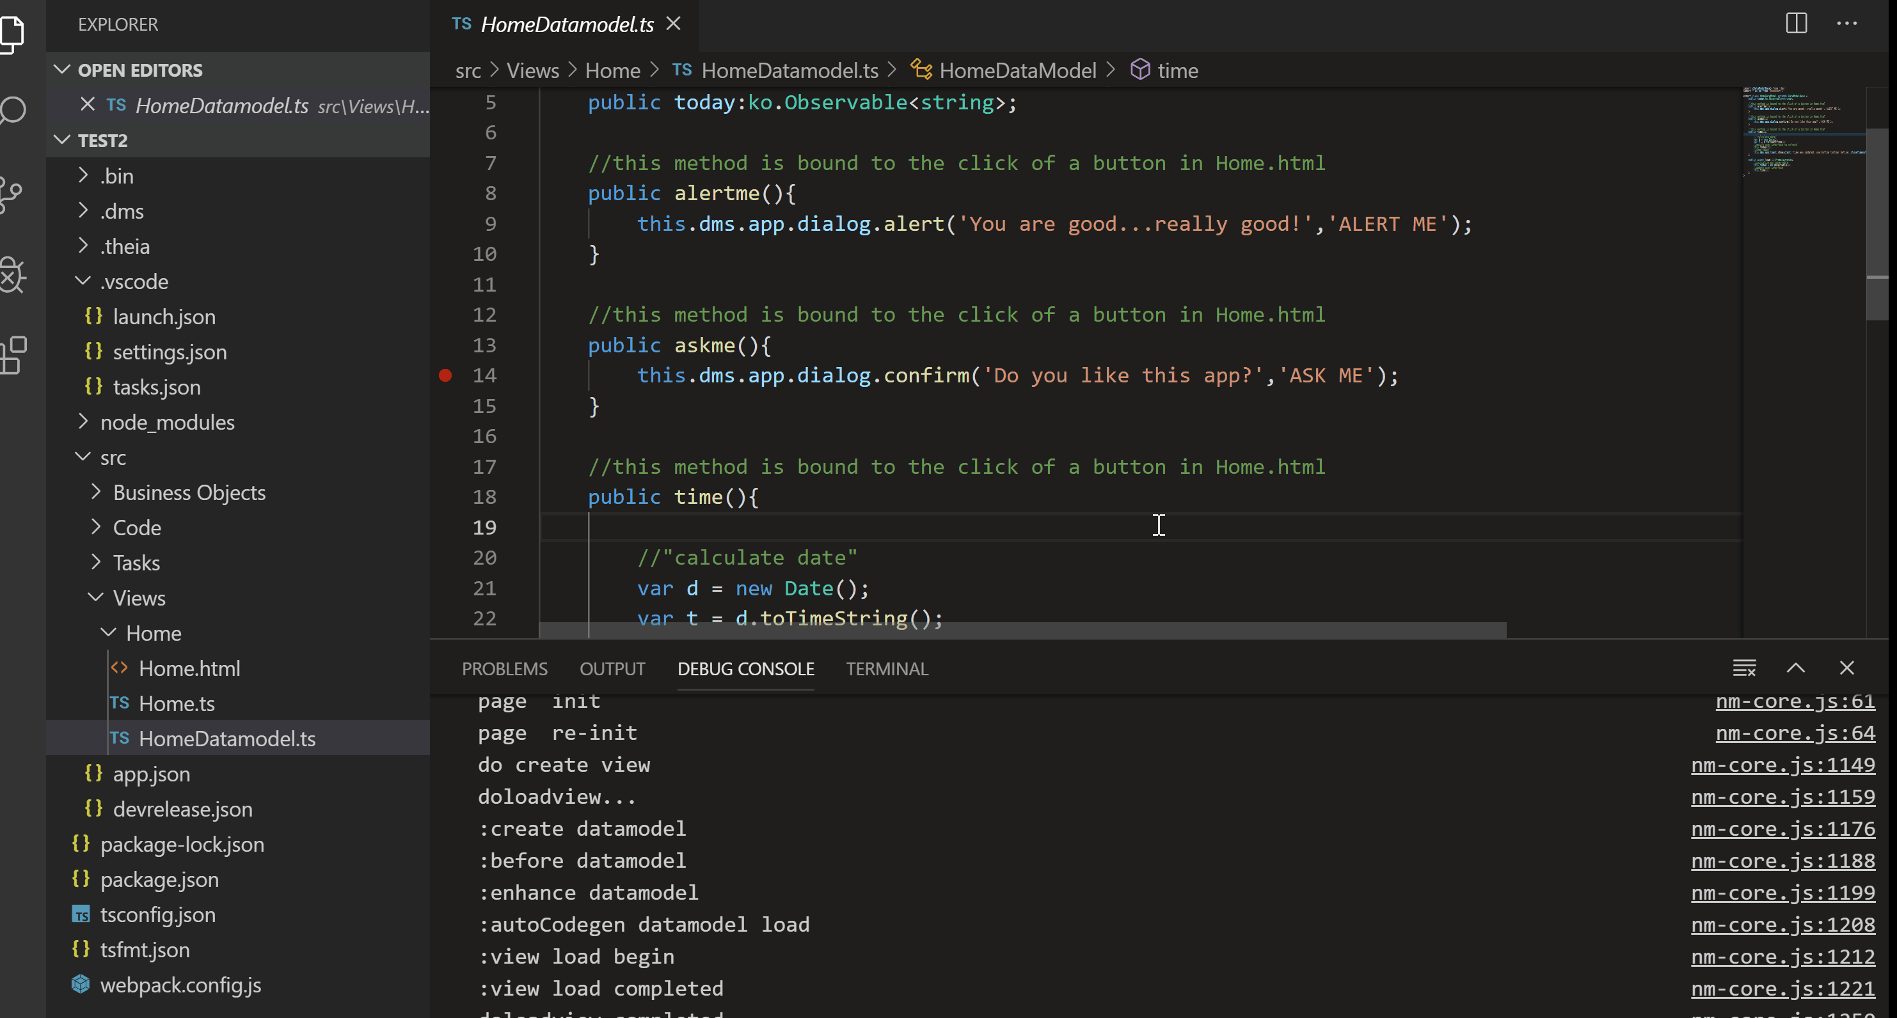Open nm-core.js:1221 source link

1783,989
